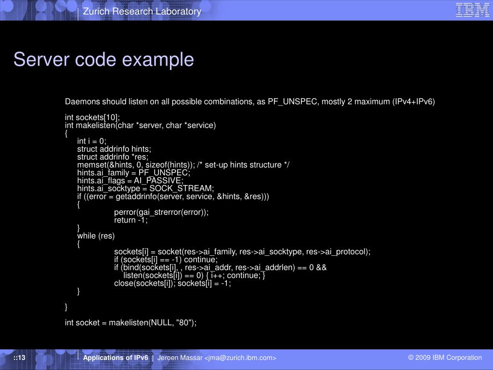This screenshot has height=370, width=493.
Task: Click the slide number '::13' in footer
Action: pos(19,358)
